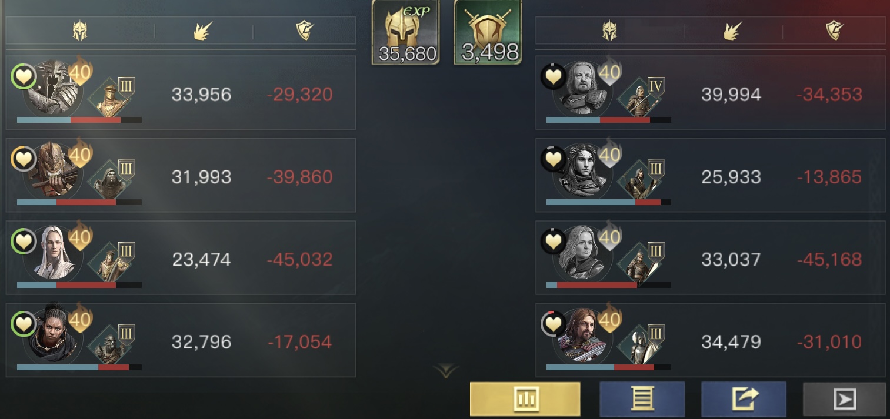Image resolution: width=890 pixels, height=419 pixels.
Task: Open the colored bearded commander portrait on right
Action: 581,337
